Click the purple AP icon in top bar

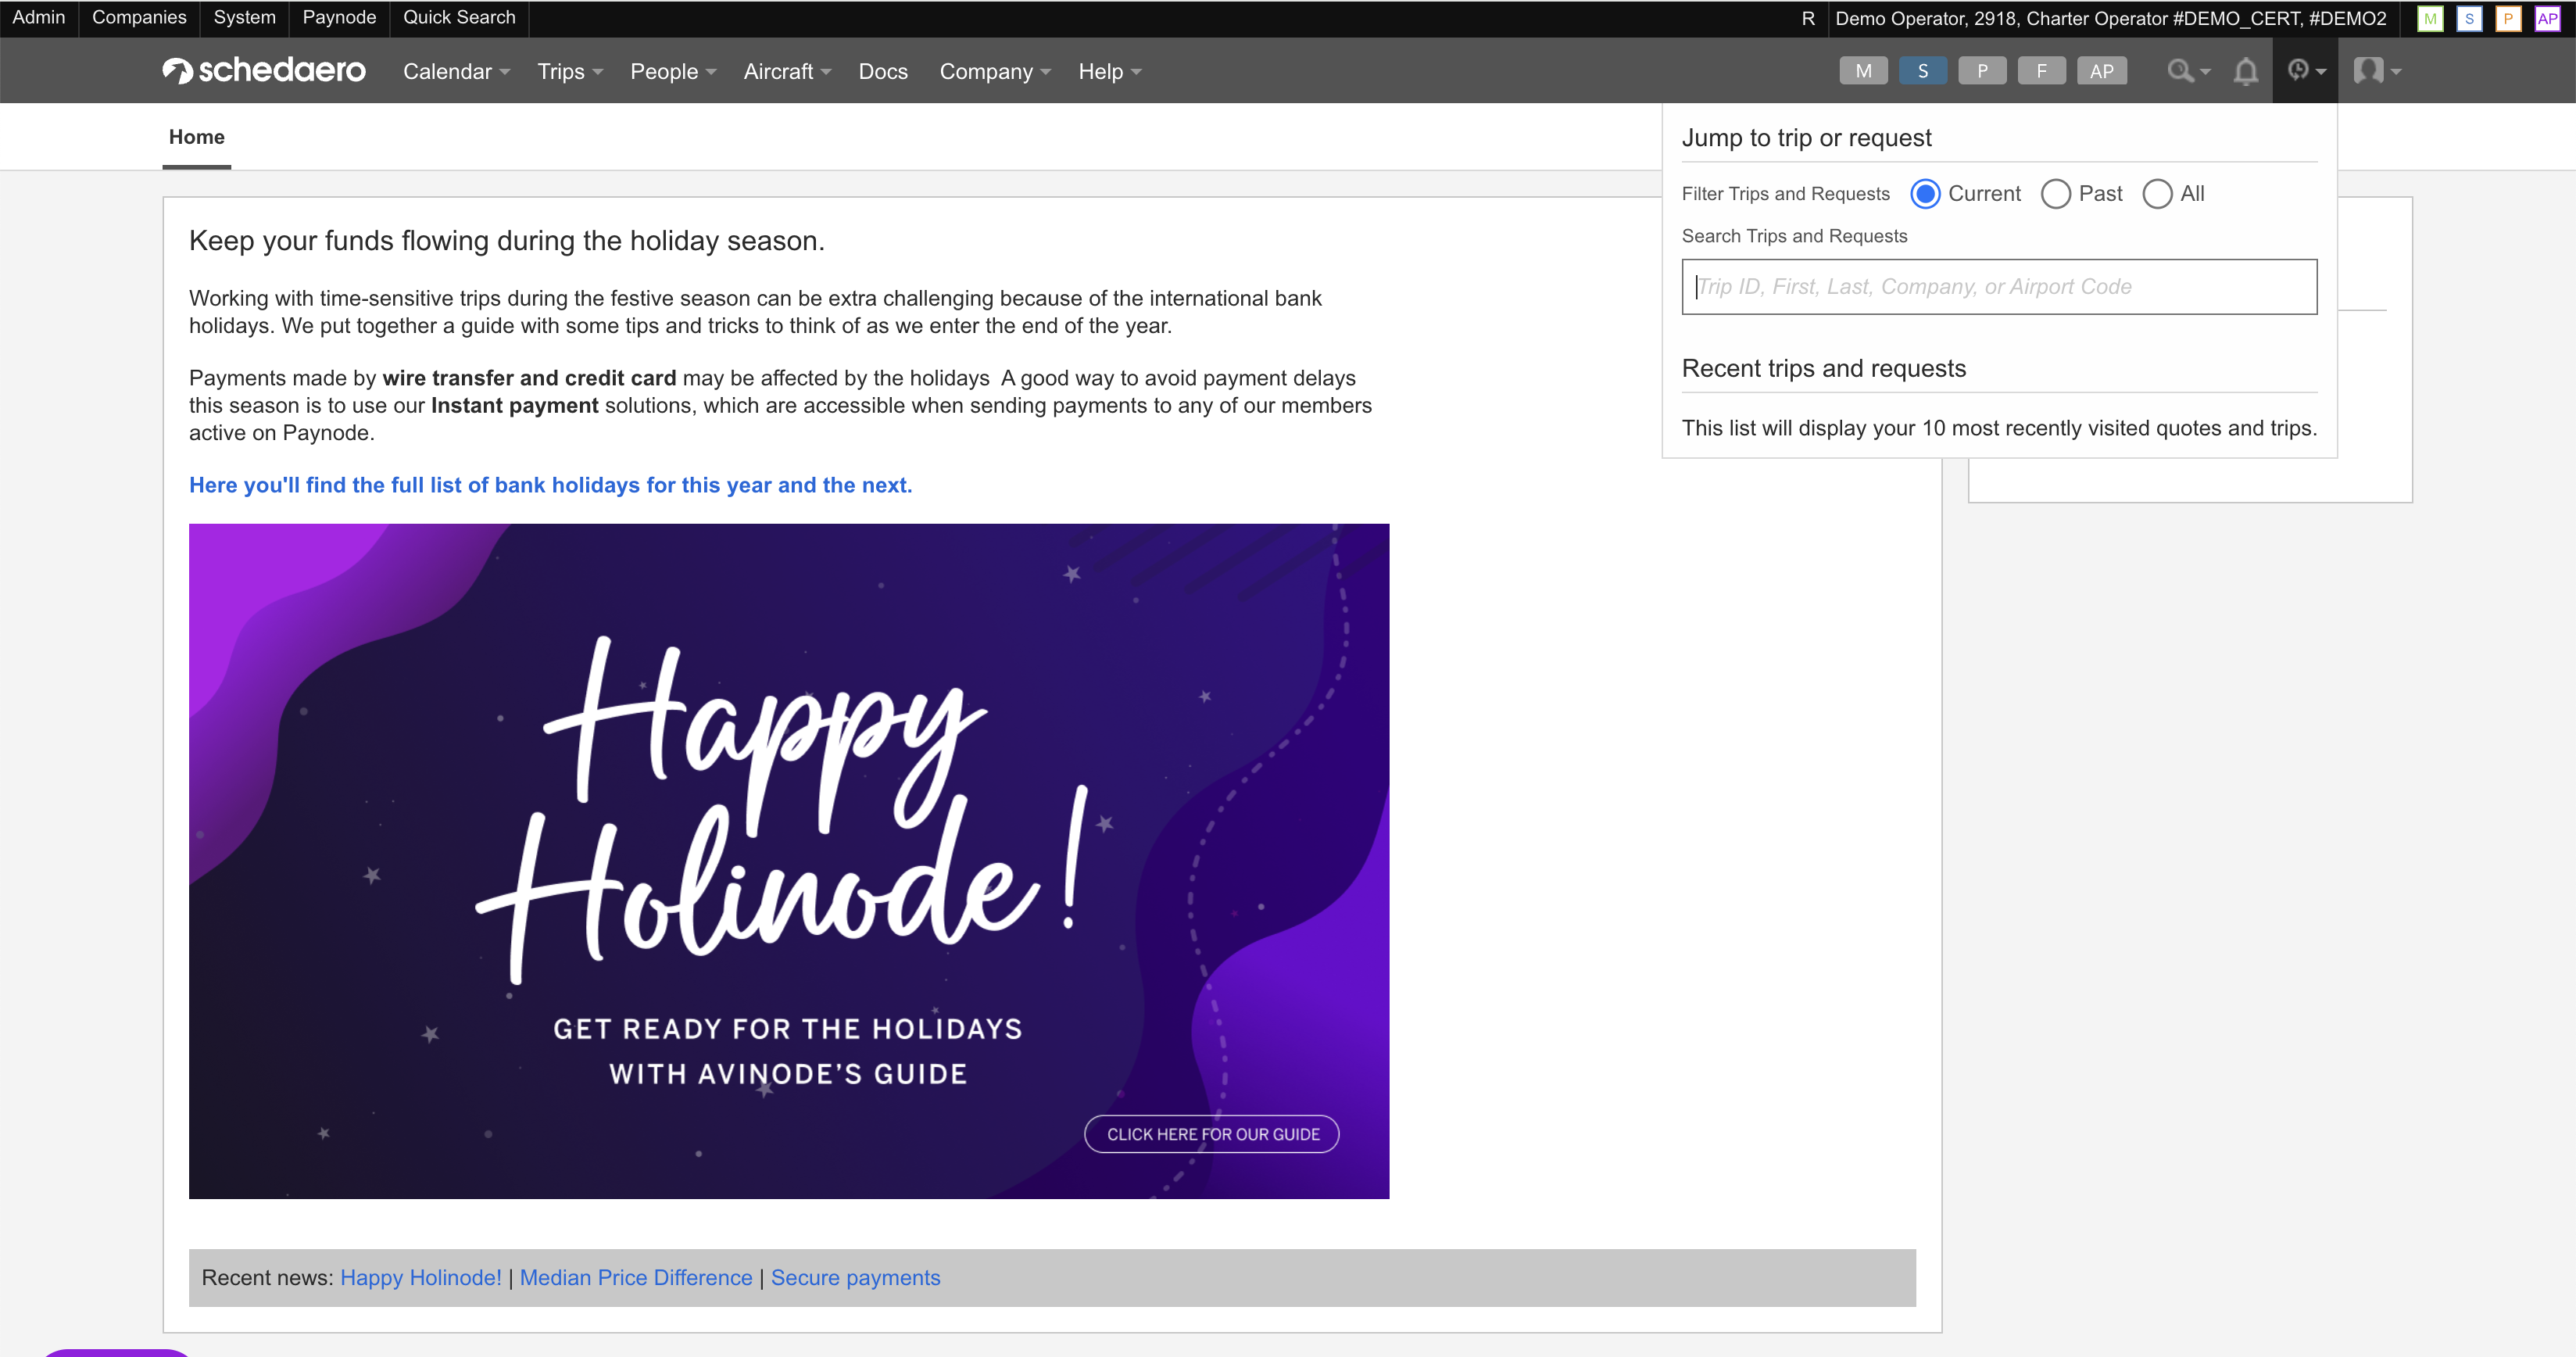(2546, 19)
